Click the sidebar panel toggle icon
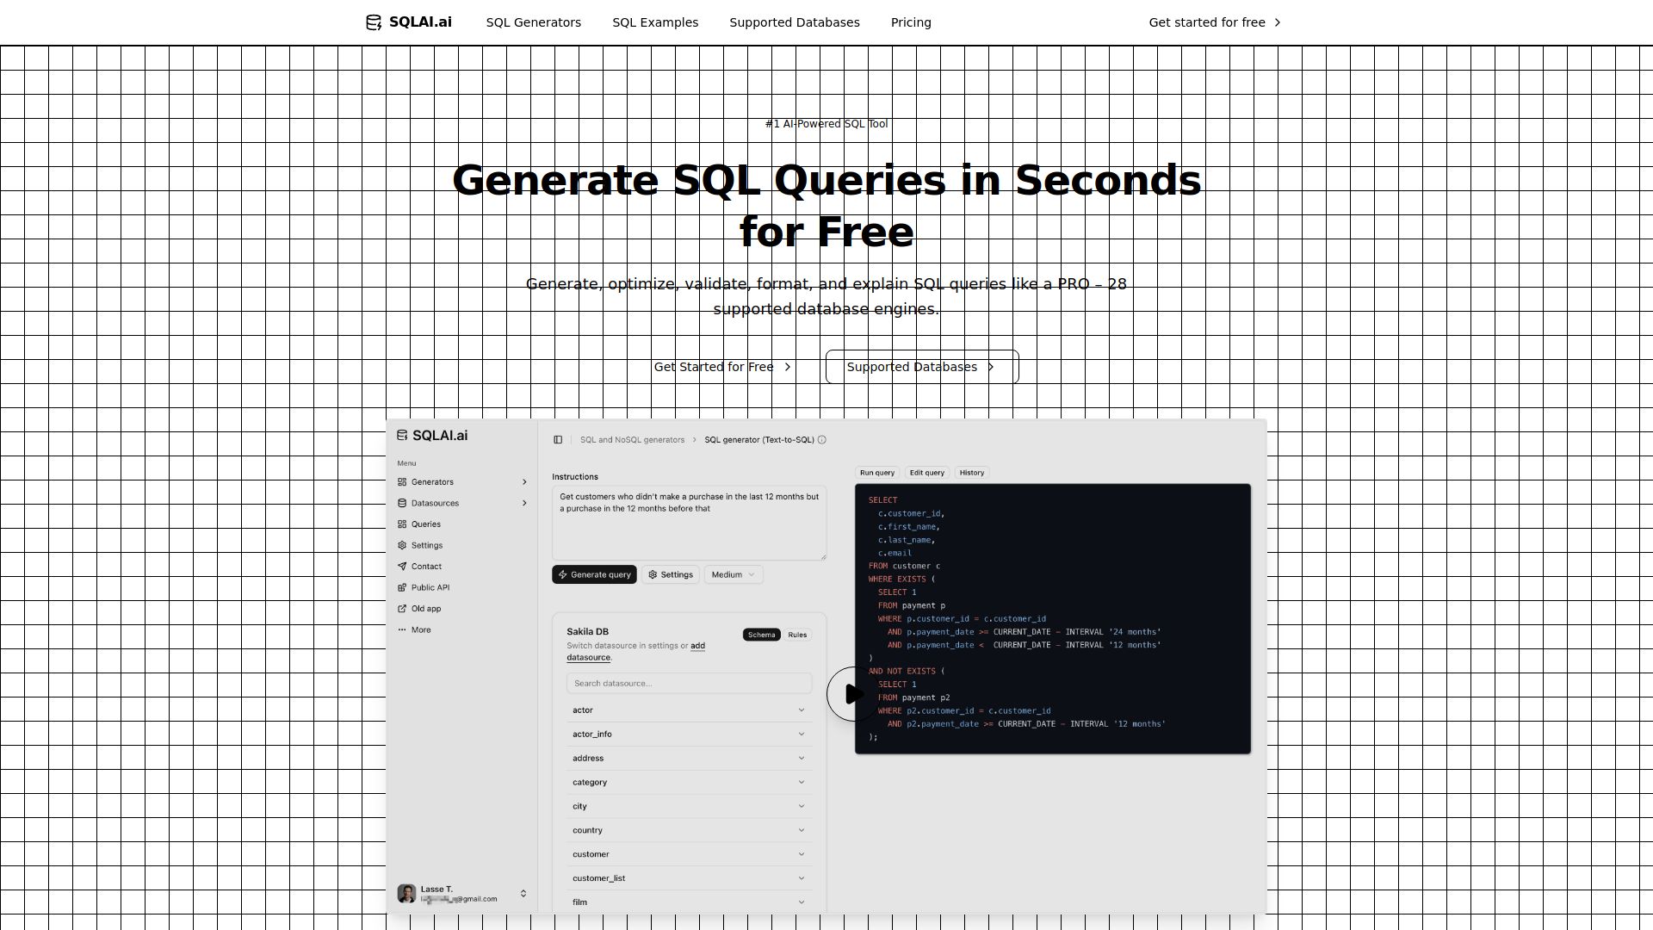 coord(558,440)
